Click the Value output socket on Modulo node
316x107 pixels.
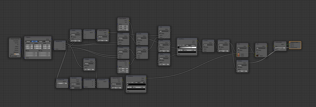(x=170, y=56)
